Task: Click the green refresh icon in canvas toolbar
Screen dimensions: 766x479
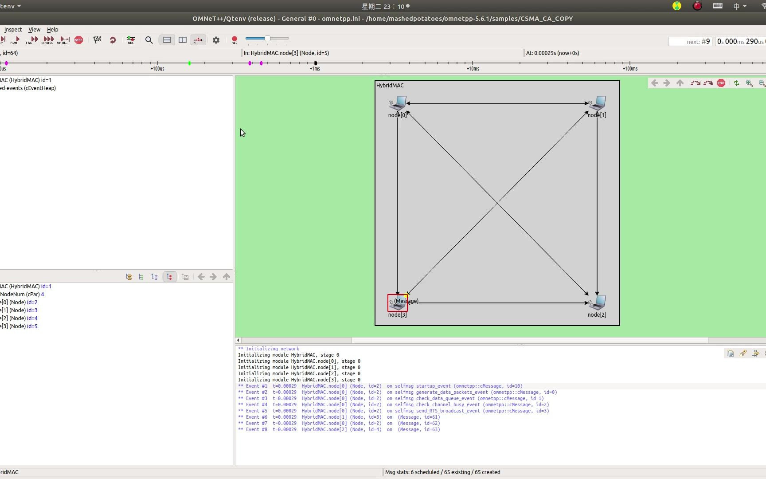Action: (x=736, y=83)
